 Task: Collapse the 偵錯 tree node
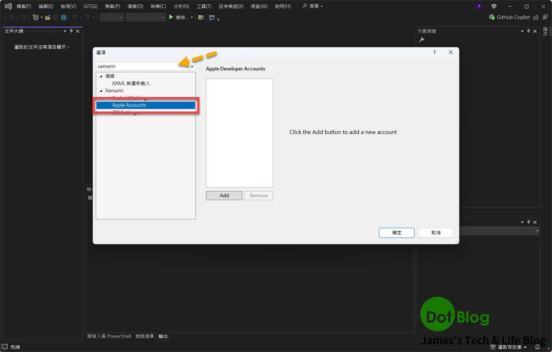point(101,76)
